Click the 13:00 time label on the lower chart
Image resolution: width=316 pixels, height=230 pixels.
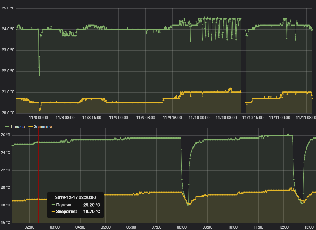point(309,227)
